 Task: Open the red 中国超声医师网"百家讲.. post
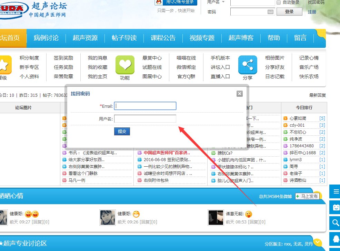pyautogui.click(x=167, y=153)
